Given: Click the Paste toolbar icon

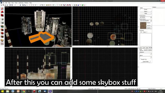Looking at the screenshot, I should coord(44,5).
